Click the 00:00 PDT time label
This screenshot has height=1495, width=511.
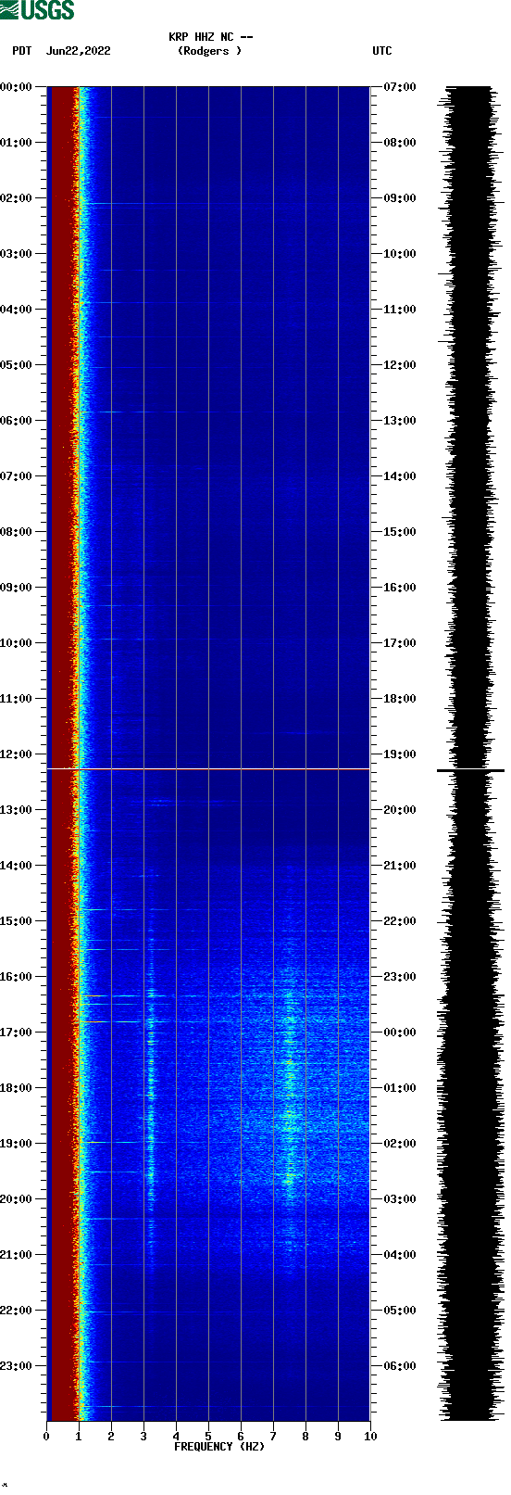pyautogui.click(x=17, y=87)
